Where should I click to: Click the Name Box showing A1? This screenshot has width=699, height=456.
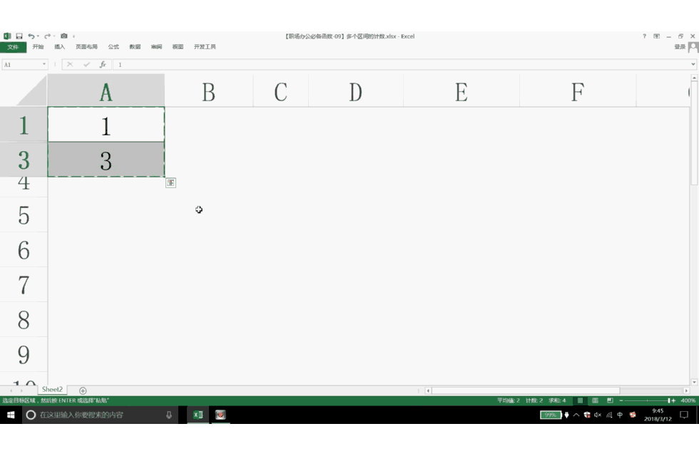(21, 65)
